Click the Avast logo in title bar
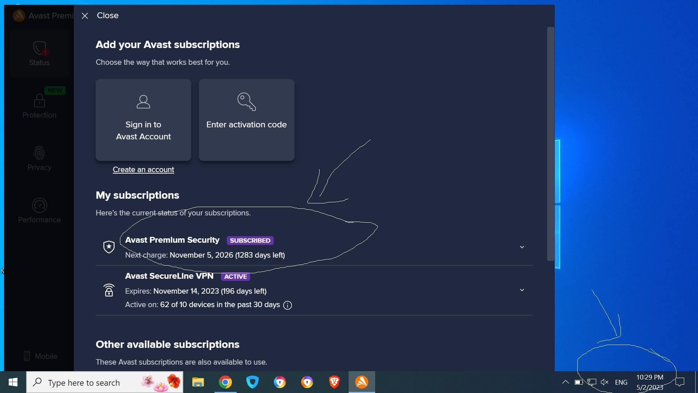The image size is (698, 393). (19, 16)
